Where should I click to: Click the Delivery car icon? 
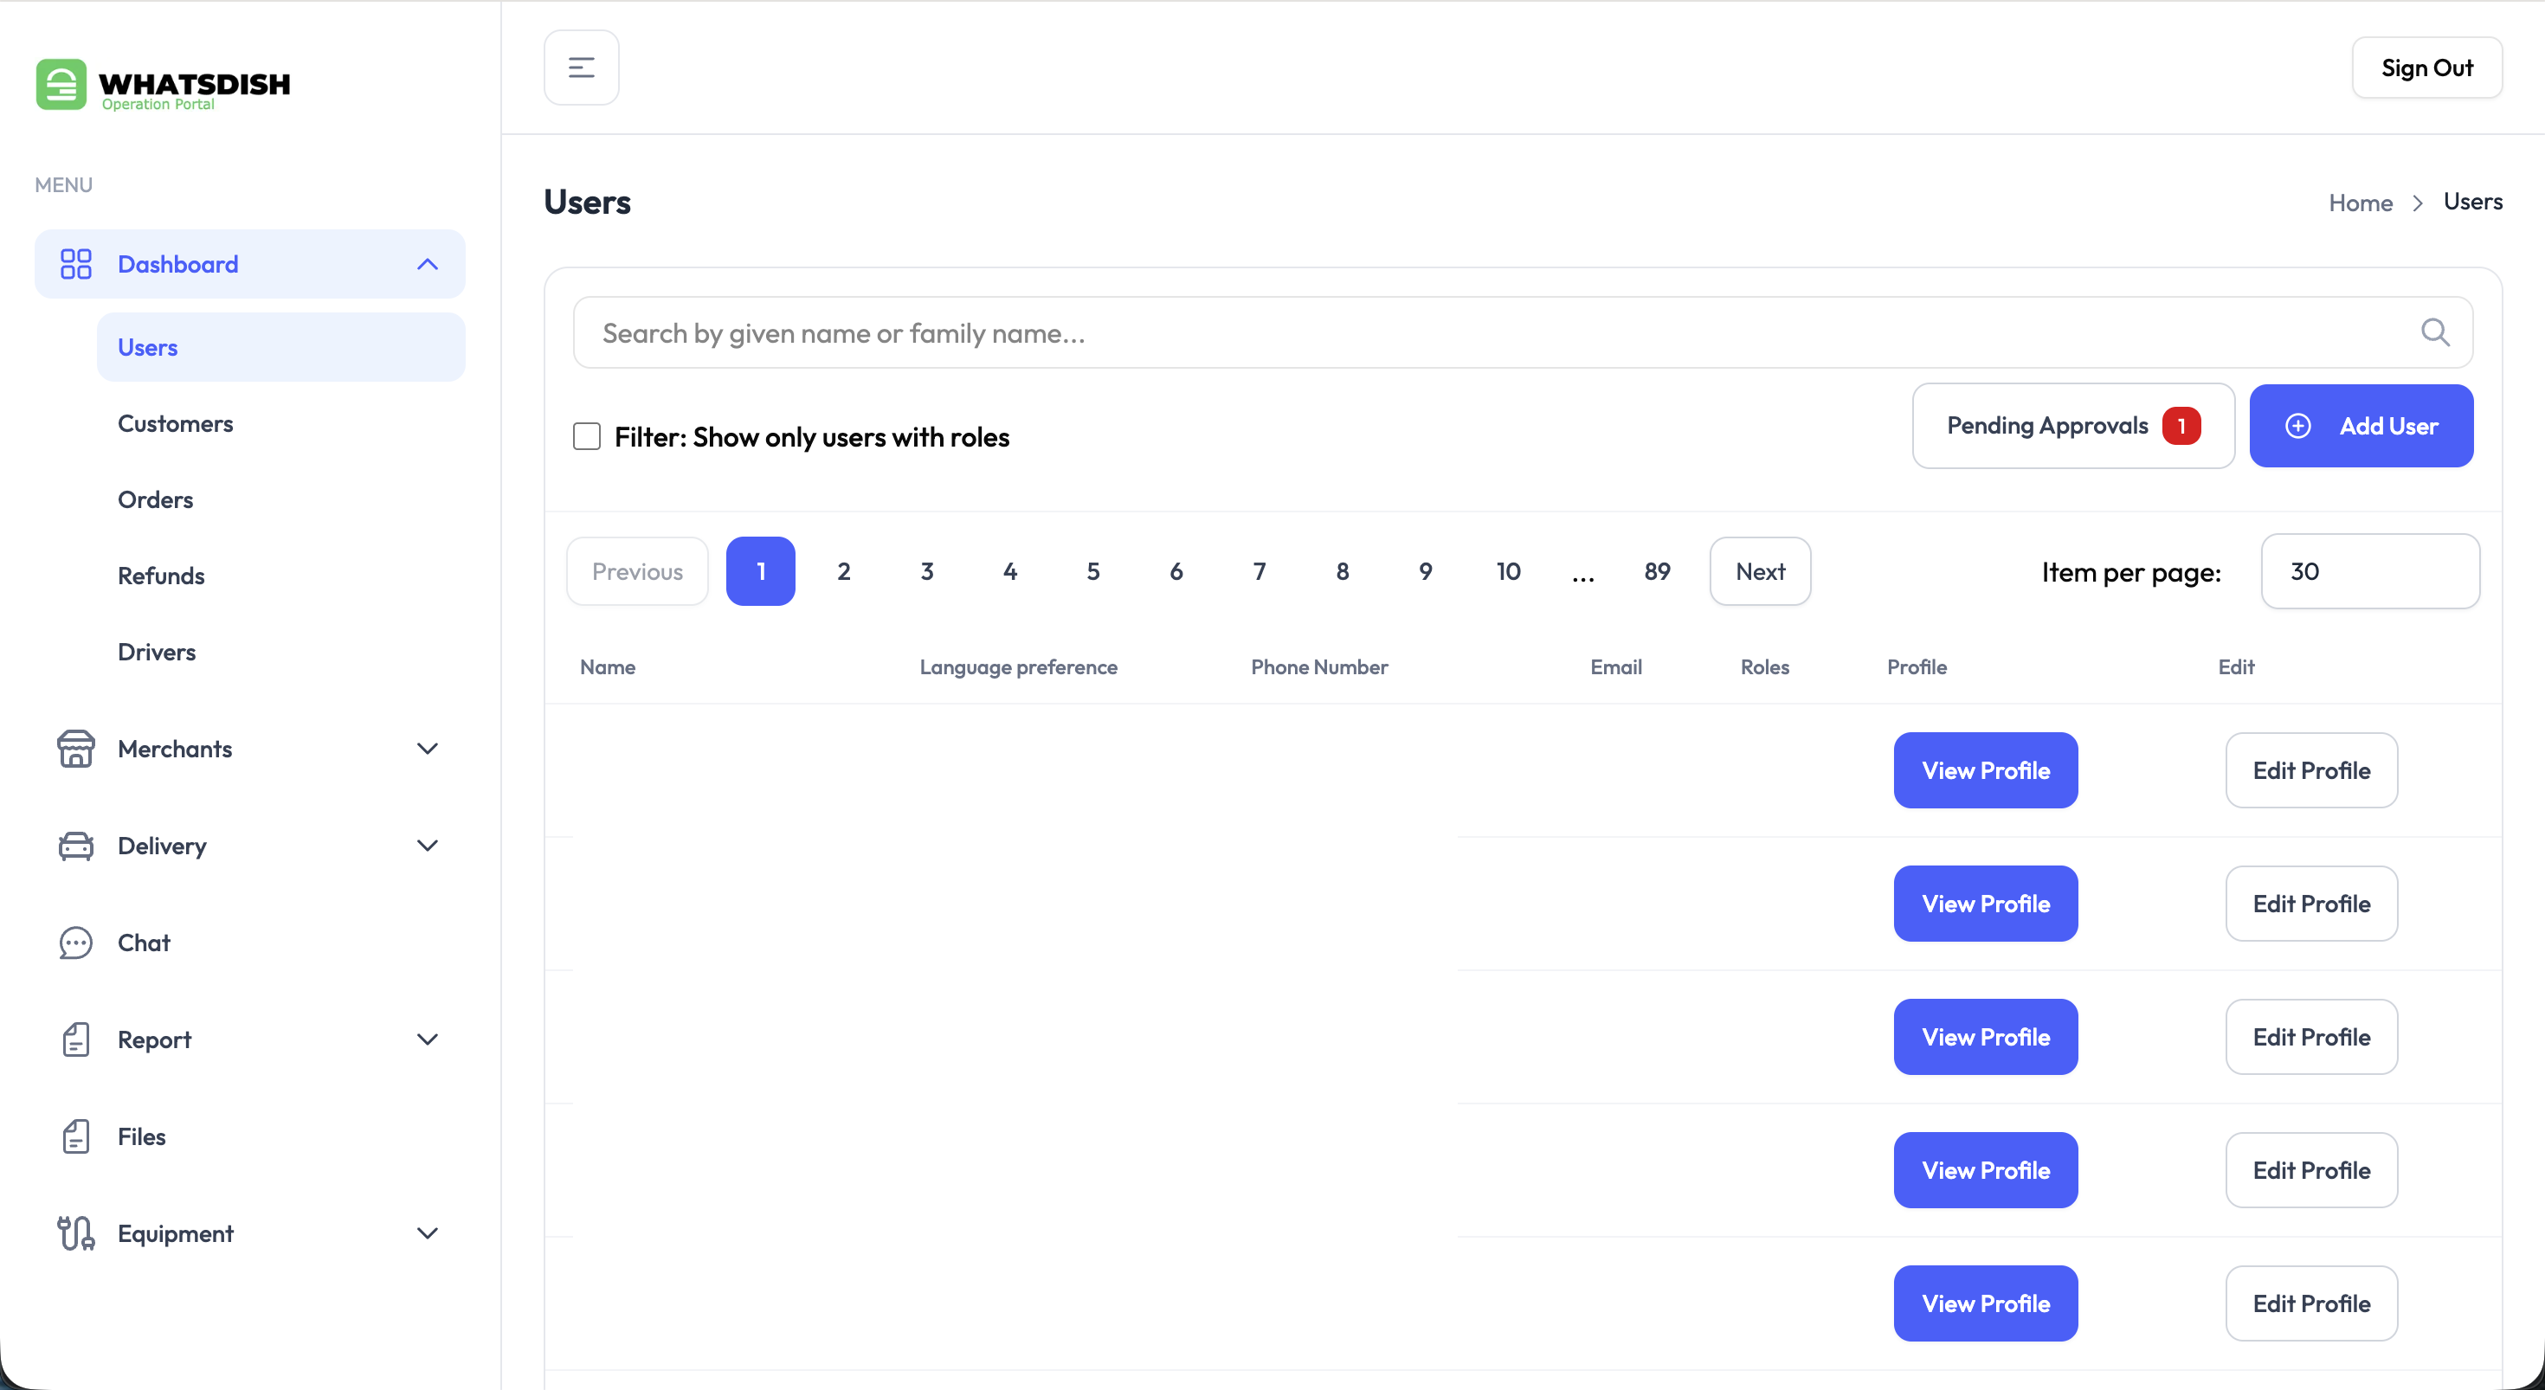click(x=75, y=846)
